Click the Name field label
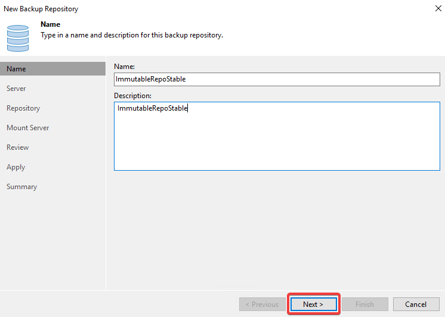The width and height of the screenshot is (445, 317). pyautogui.click(x=124, y=67)
